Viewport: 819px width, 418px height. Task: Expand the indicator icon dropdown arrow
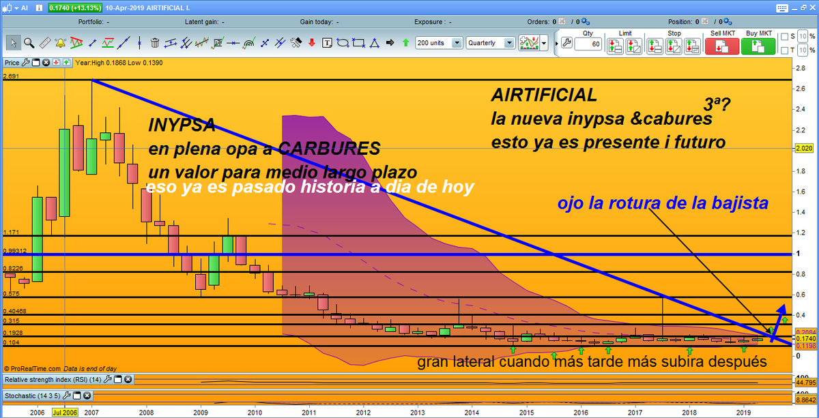(543, 43)
